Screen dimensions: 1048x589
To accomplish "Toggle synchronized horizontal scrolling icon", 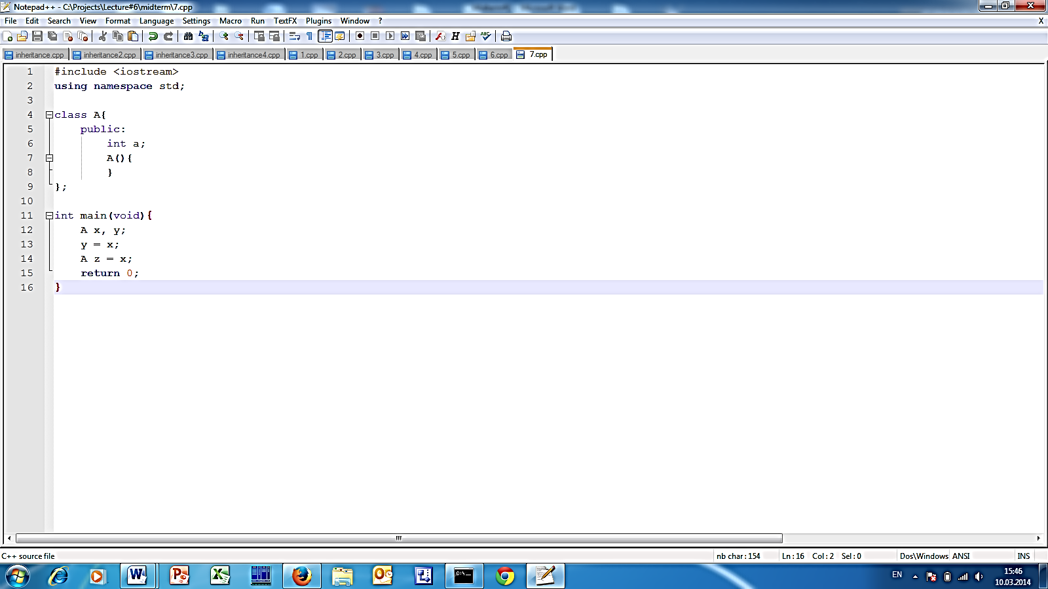I will [x=274, y=36].
